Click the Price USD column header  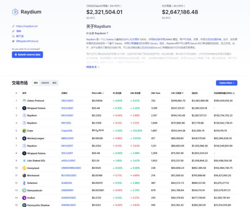(x=97, y=93)
